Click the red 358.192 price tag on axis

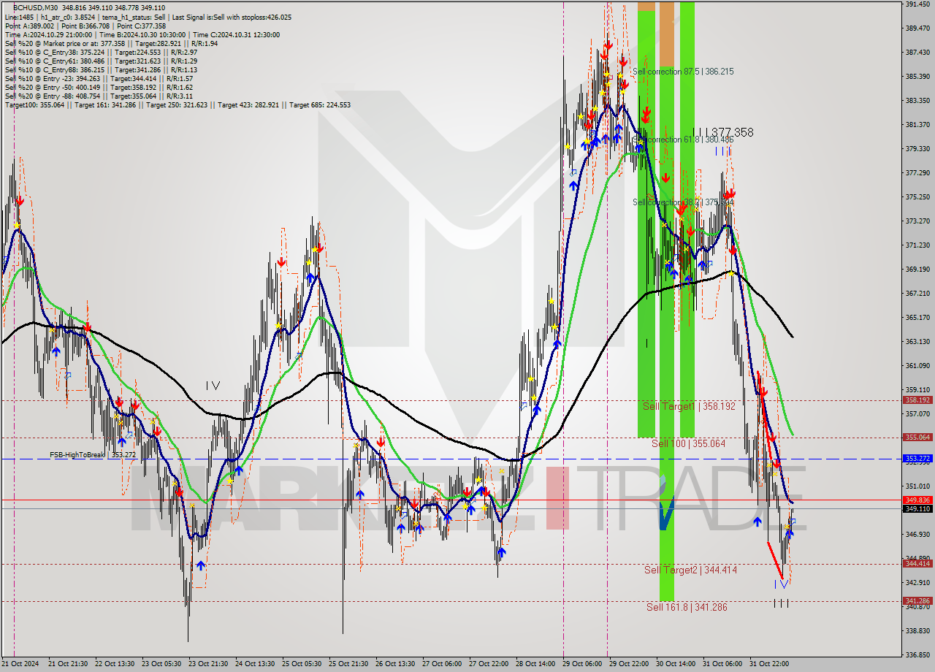pos(917,400)
